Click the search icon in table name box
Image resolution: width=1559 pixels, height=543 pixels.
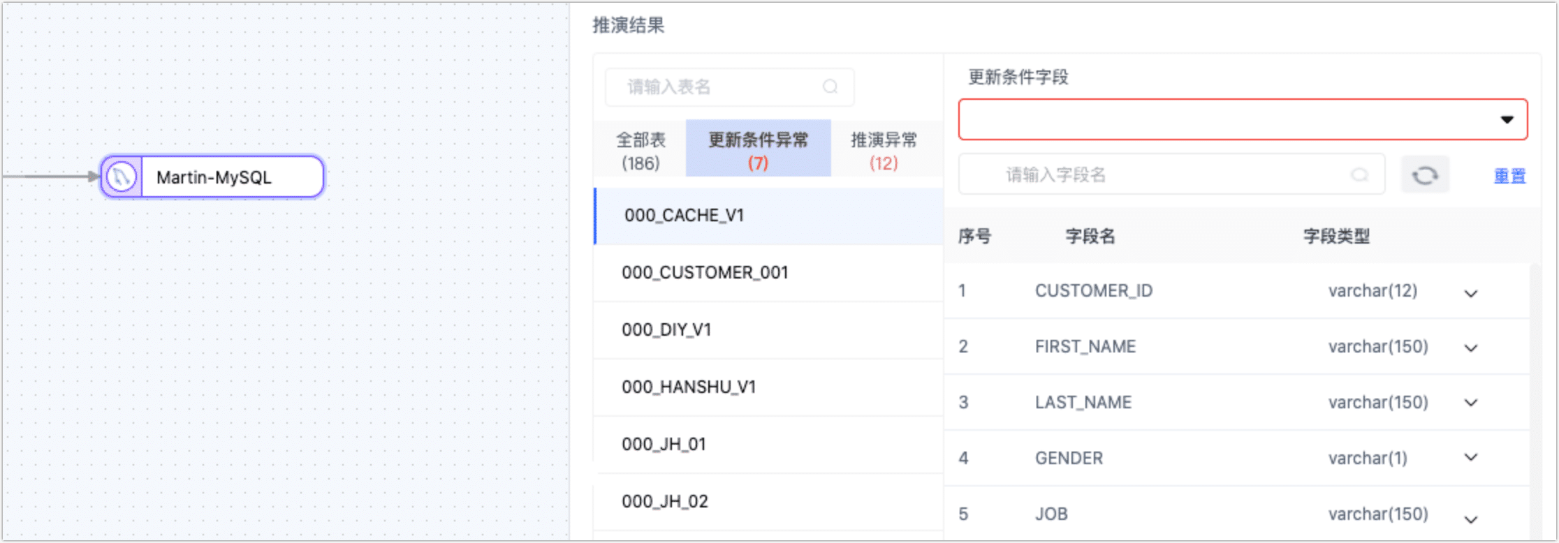[830, 87]
